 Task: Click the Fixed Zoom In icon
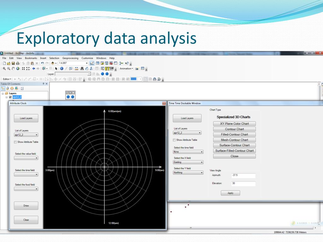click(x=23, y=68)
